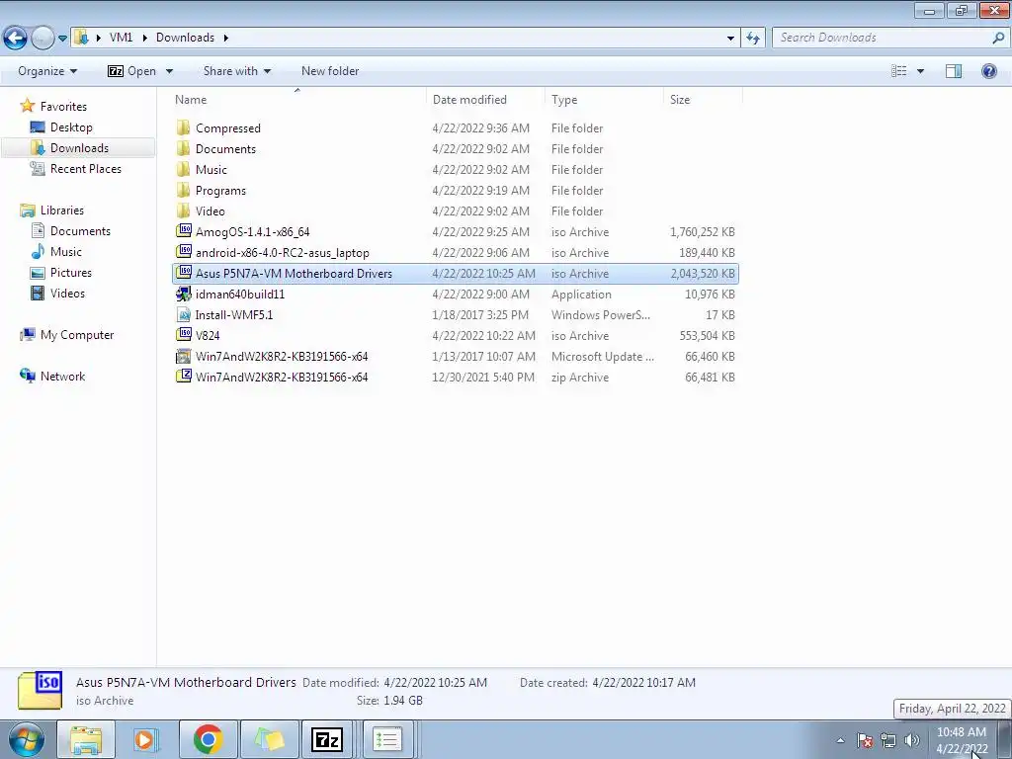Open the Action Center flag icon
Viewport: 1012px width, 759px height.
pos(865,740)
